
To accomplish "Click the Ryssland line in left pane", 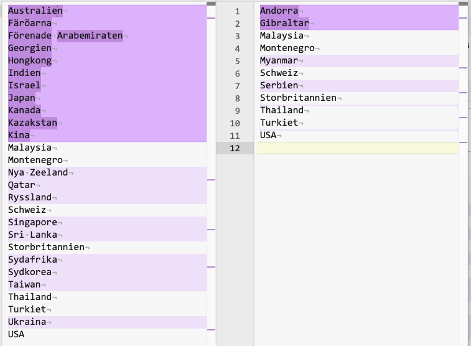I will click(30, 197).
